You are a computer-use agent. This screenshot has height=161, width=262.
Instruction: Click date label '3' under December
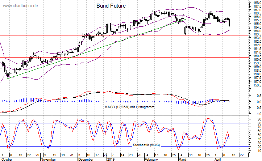79,155
